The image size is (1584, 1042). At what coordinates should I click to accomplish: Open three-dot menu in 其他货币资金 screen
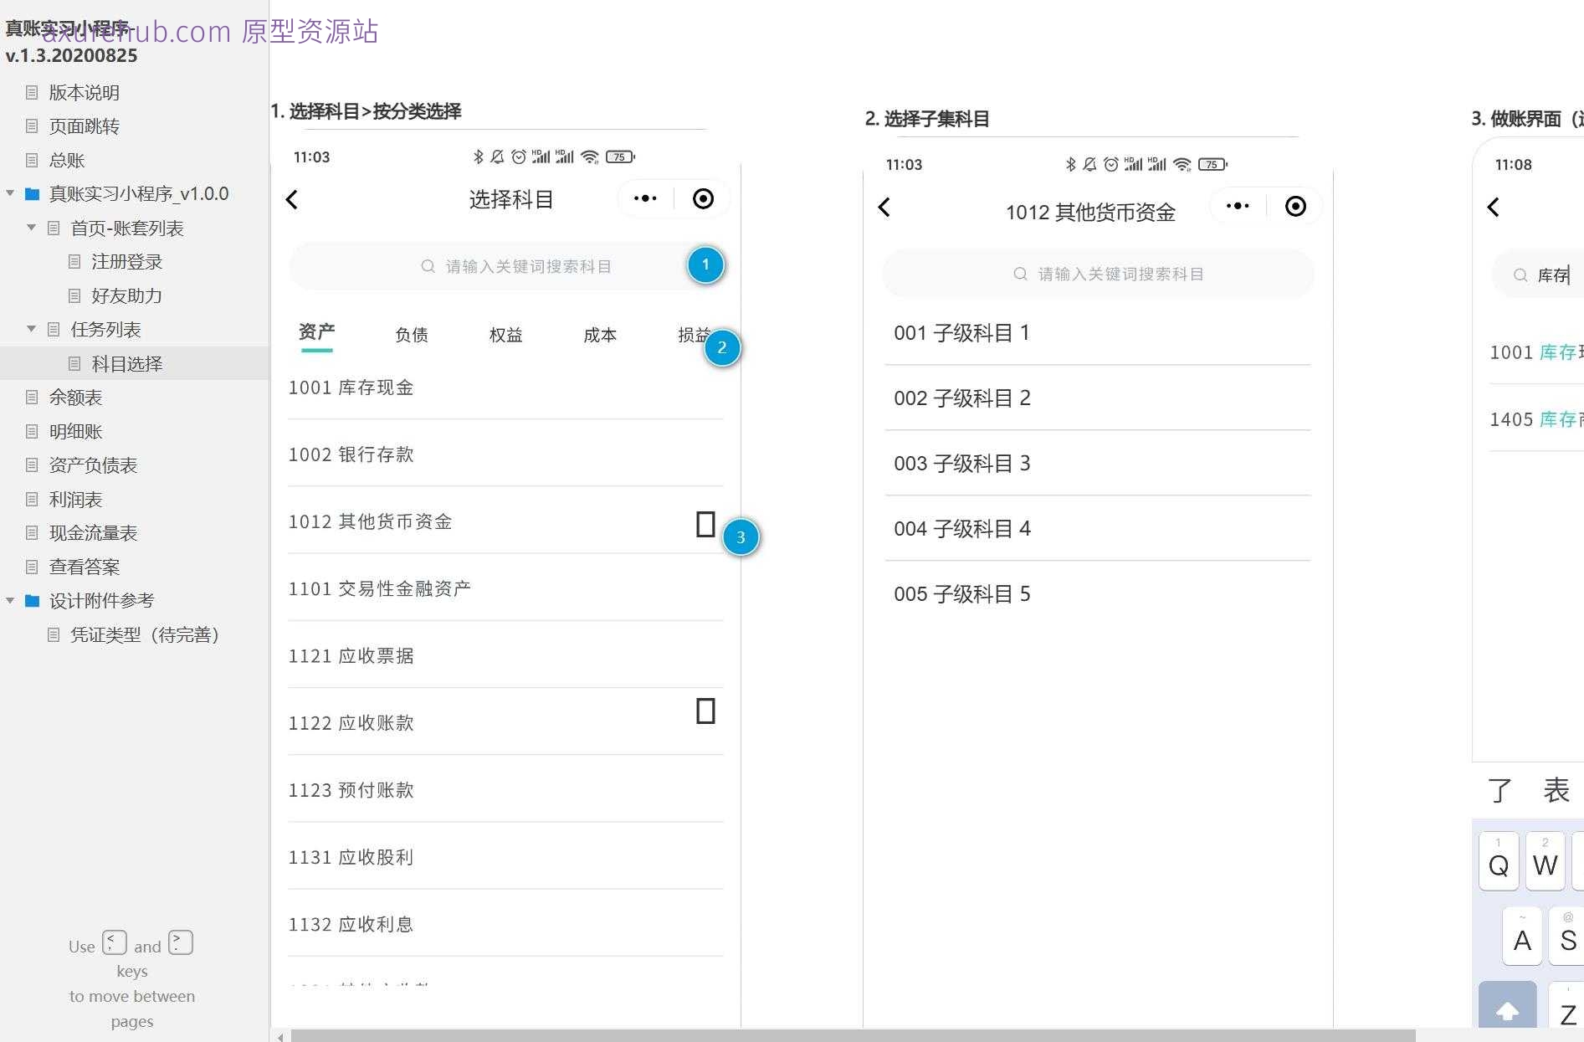pos(1238,206)
